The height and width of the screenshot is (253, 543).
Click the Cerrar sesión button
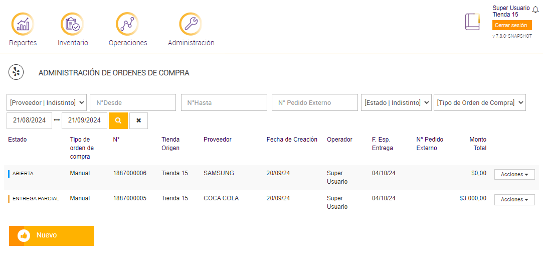pyautogui.click(x=511, y=25)
